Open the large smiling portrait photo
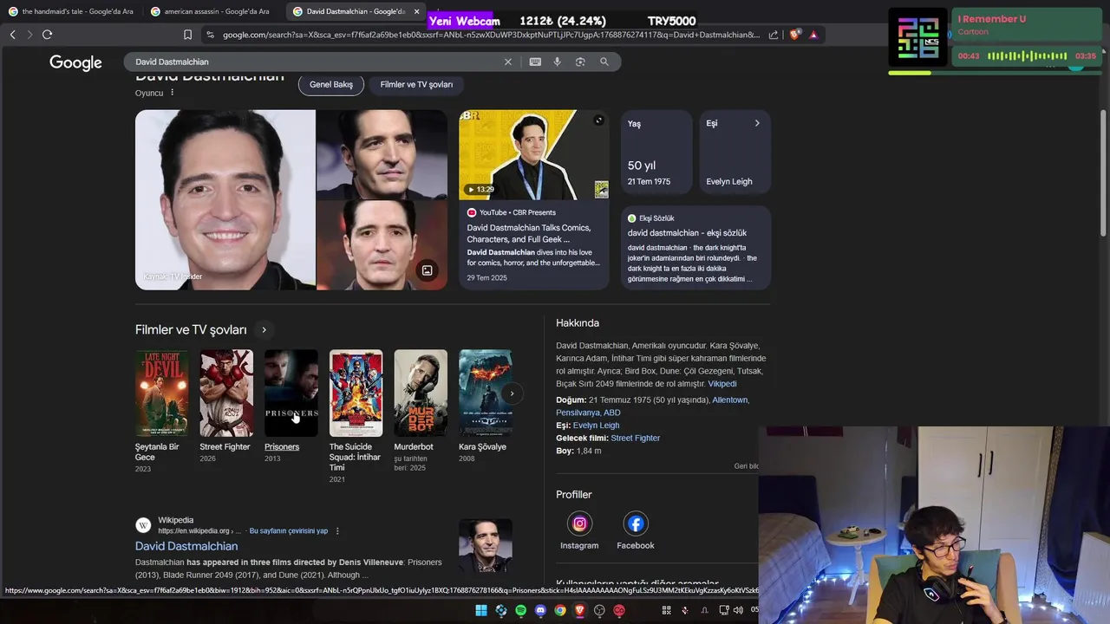1110x624 pixels. [x=225, y=199]
